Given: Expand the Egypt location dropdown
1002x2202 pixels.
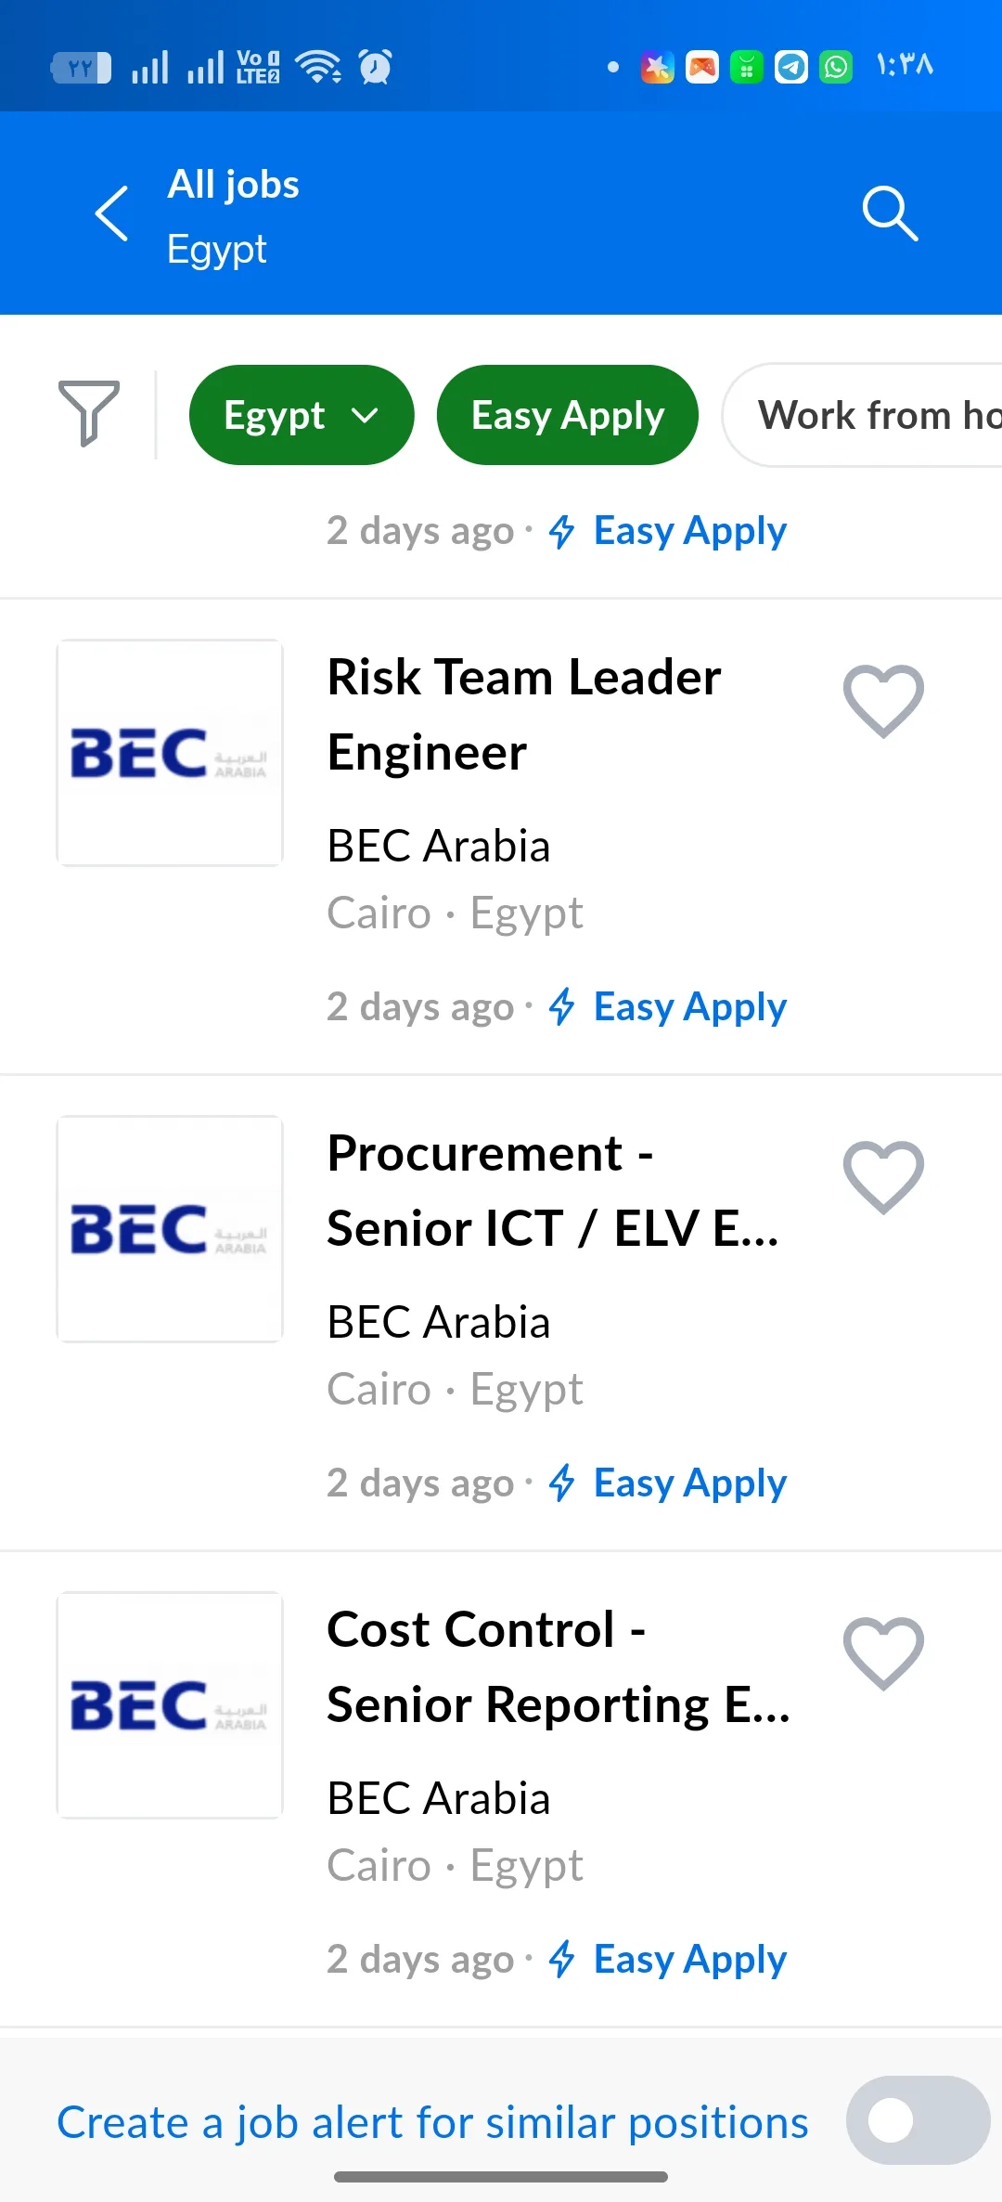Looking at the screenshot, I should (x=302, y=415).
